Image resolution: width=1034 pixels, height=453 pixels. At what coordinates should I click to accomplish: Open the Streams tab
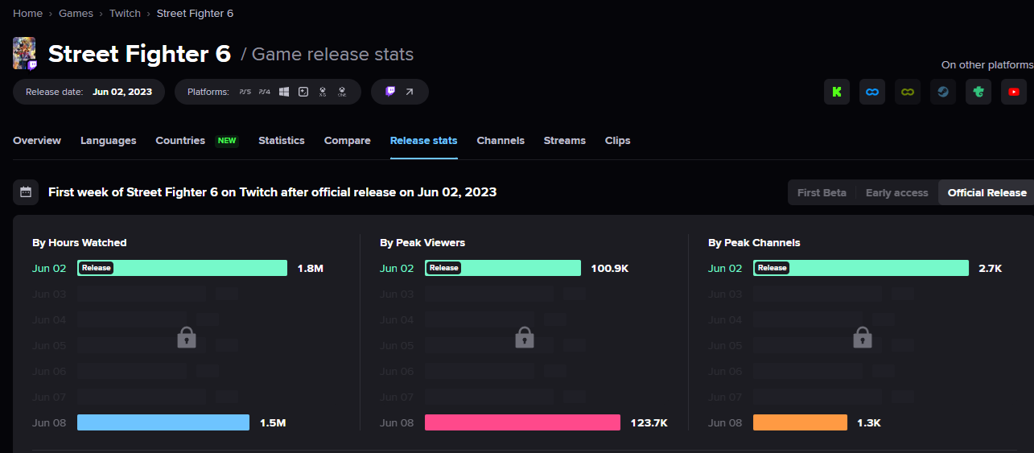[565, 141]
